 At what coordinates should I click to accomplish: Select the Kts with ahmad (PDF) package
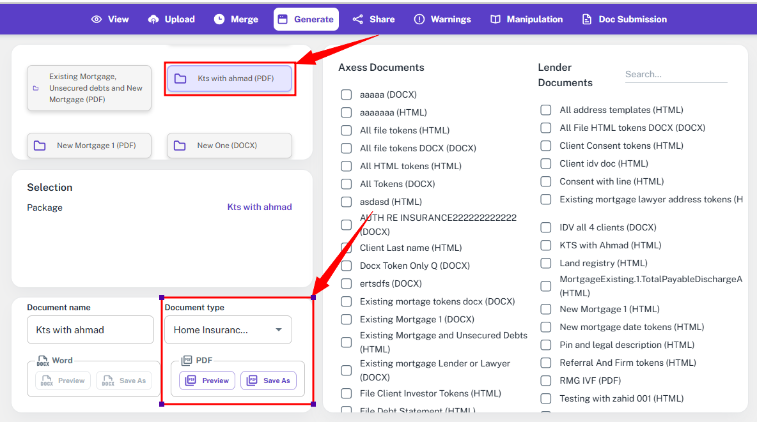tap(229, 79)
